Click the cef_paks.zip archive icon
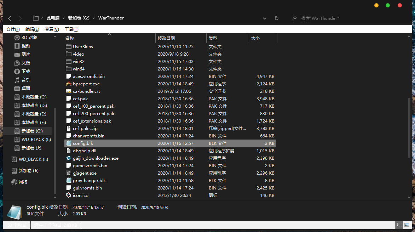Image resolution: width=415 pixels, height=232 pixels. click(69, 129)
